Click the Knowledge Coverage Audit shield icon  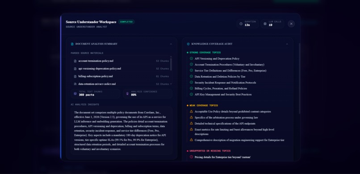pyautogui.click(x=188, y=44)
